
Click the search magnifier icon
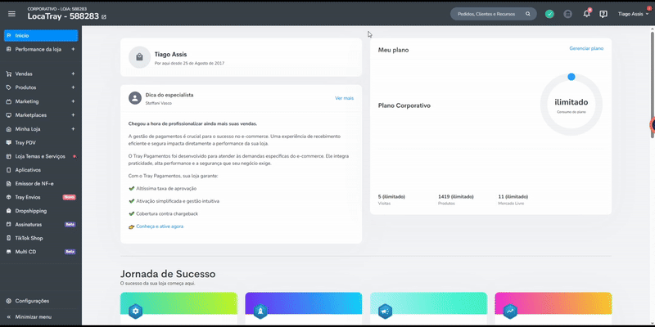(528, 14)
